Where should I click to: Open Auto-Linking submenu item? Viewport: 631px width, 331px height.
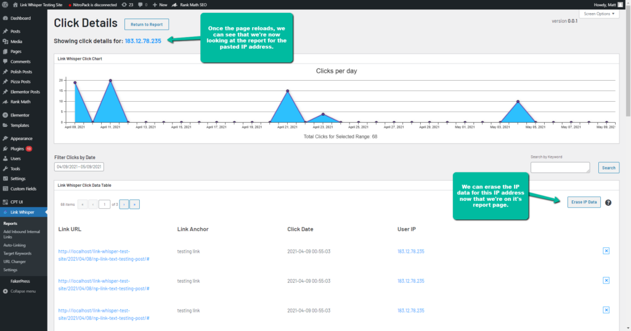pos(15,245)
